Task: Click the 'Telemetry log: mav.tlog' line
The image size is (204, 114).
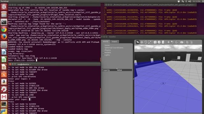Action: click(21, 56)
